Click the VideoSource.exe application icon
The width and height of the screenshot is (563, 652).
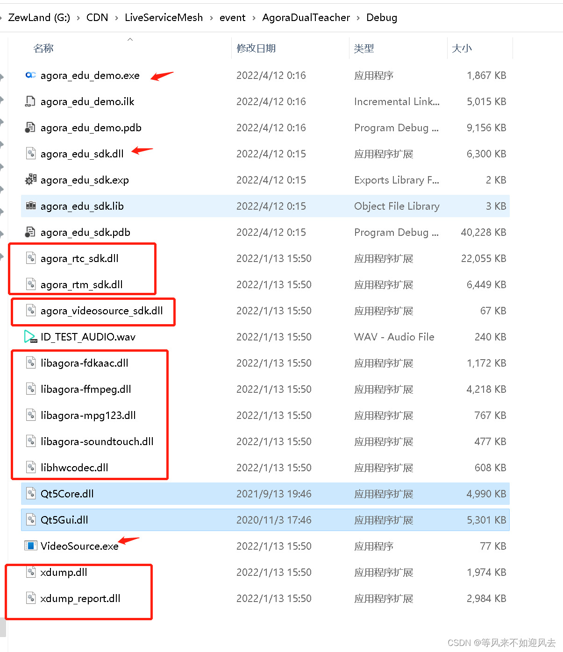[30, 546]
